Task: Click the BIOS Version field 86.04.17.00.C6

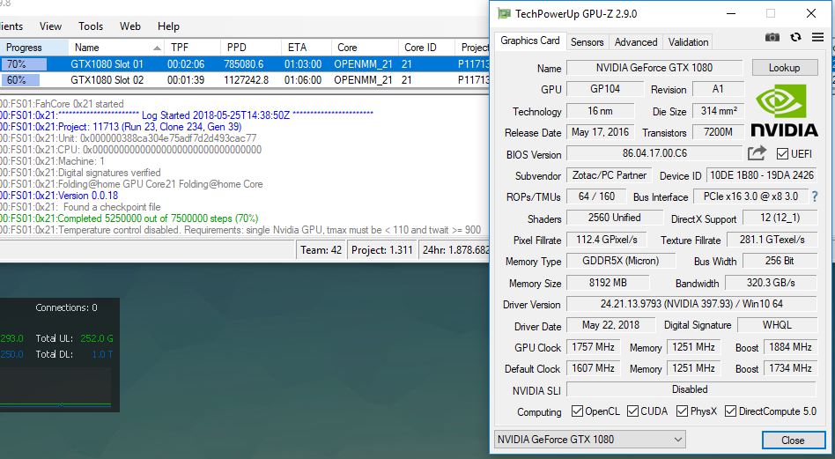Action: (x=654, y=153)
